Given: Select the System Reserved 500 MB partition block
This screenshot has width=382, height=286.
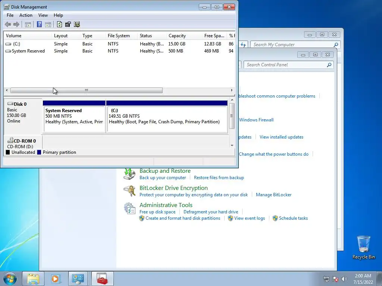Looking at the screenshot, I should pyautogui.click(x=74, y=117).
